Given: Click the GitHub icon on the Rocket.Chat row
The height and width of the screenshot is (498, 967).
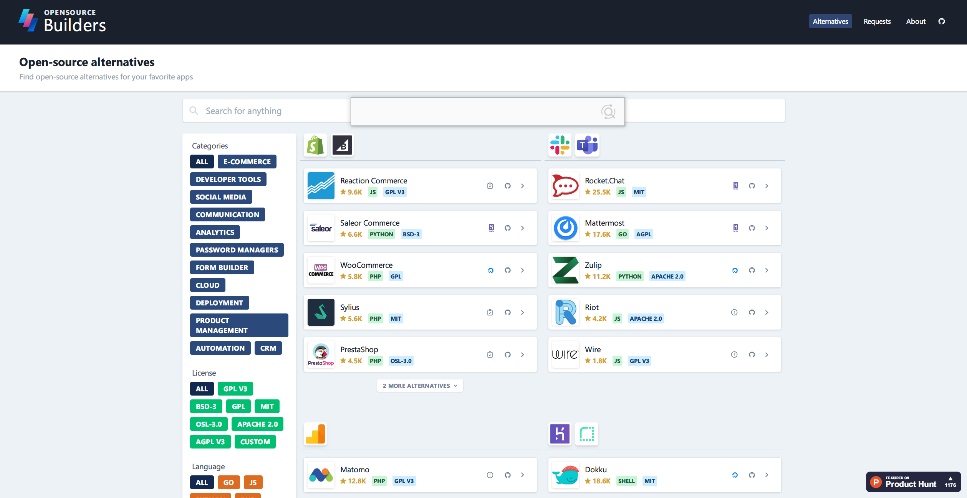Looking at the screenshot, I should (x=752, y=186).
